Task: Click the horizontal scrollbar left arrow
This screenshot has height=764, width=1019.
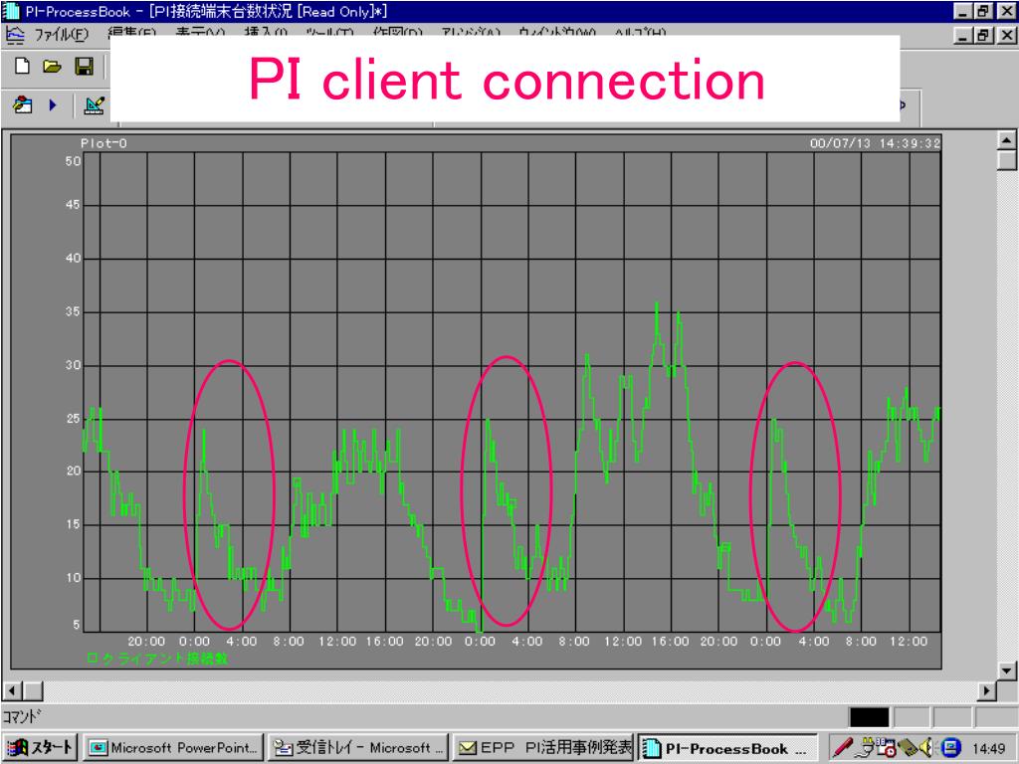Action: pyautogui.click(x=14, y=690)
